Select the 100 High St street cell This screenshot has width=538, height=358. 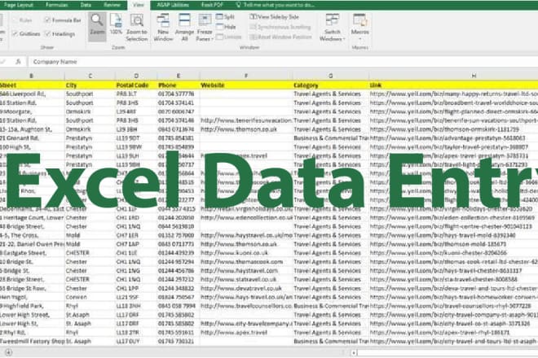tap(33, 147)
